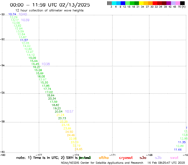188x165 pixels.
Task: Click the subtitle '12 hour collection of altimeter wave heights'
Action: pos(49,10)
